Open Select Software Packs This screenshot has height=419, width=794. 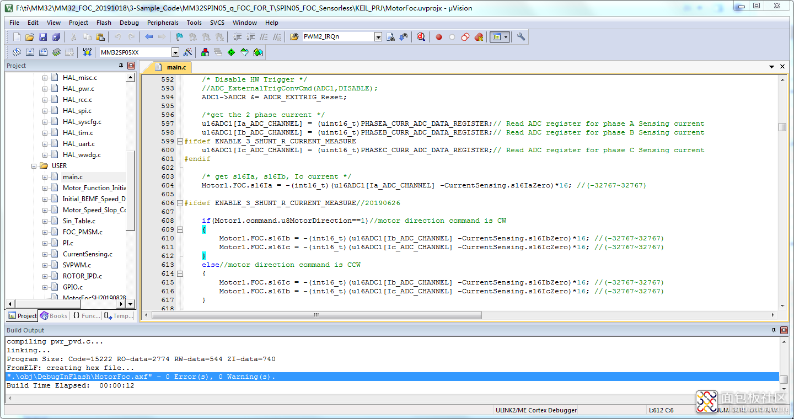click(x=244, y=52)
